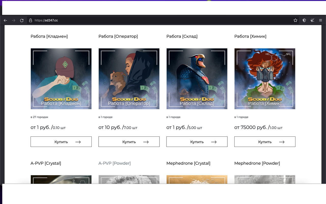Click Купить under Работа [Склад]
Image resolution: width=326 pixels, height=204 pixels.
tap(197, 142)
